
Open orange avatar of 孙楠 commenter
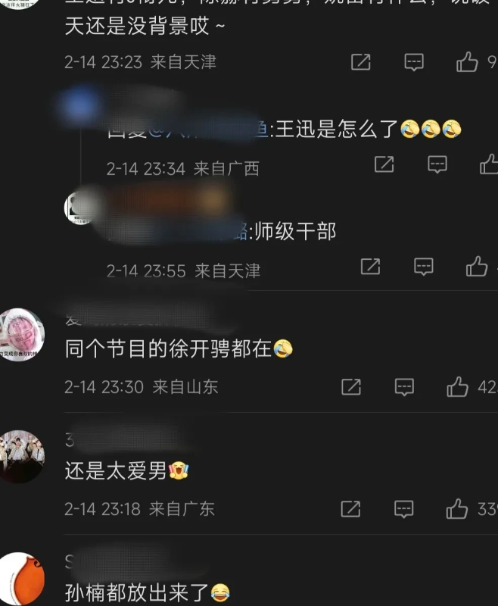pyautogui.click(x=21, y=579)
